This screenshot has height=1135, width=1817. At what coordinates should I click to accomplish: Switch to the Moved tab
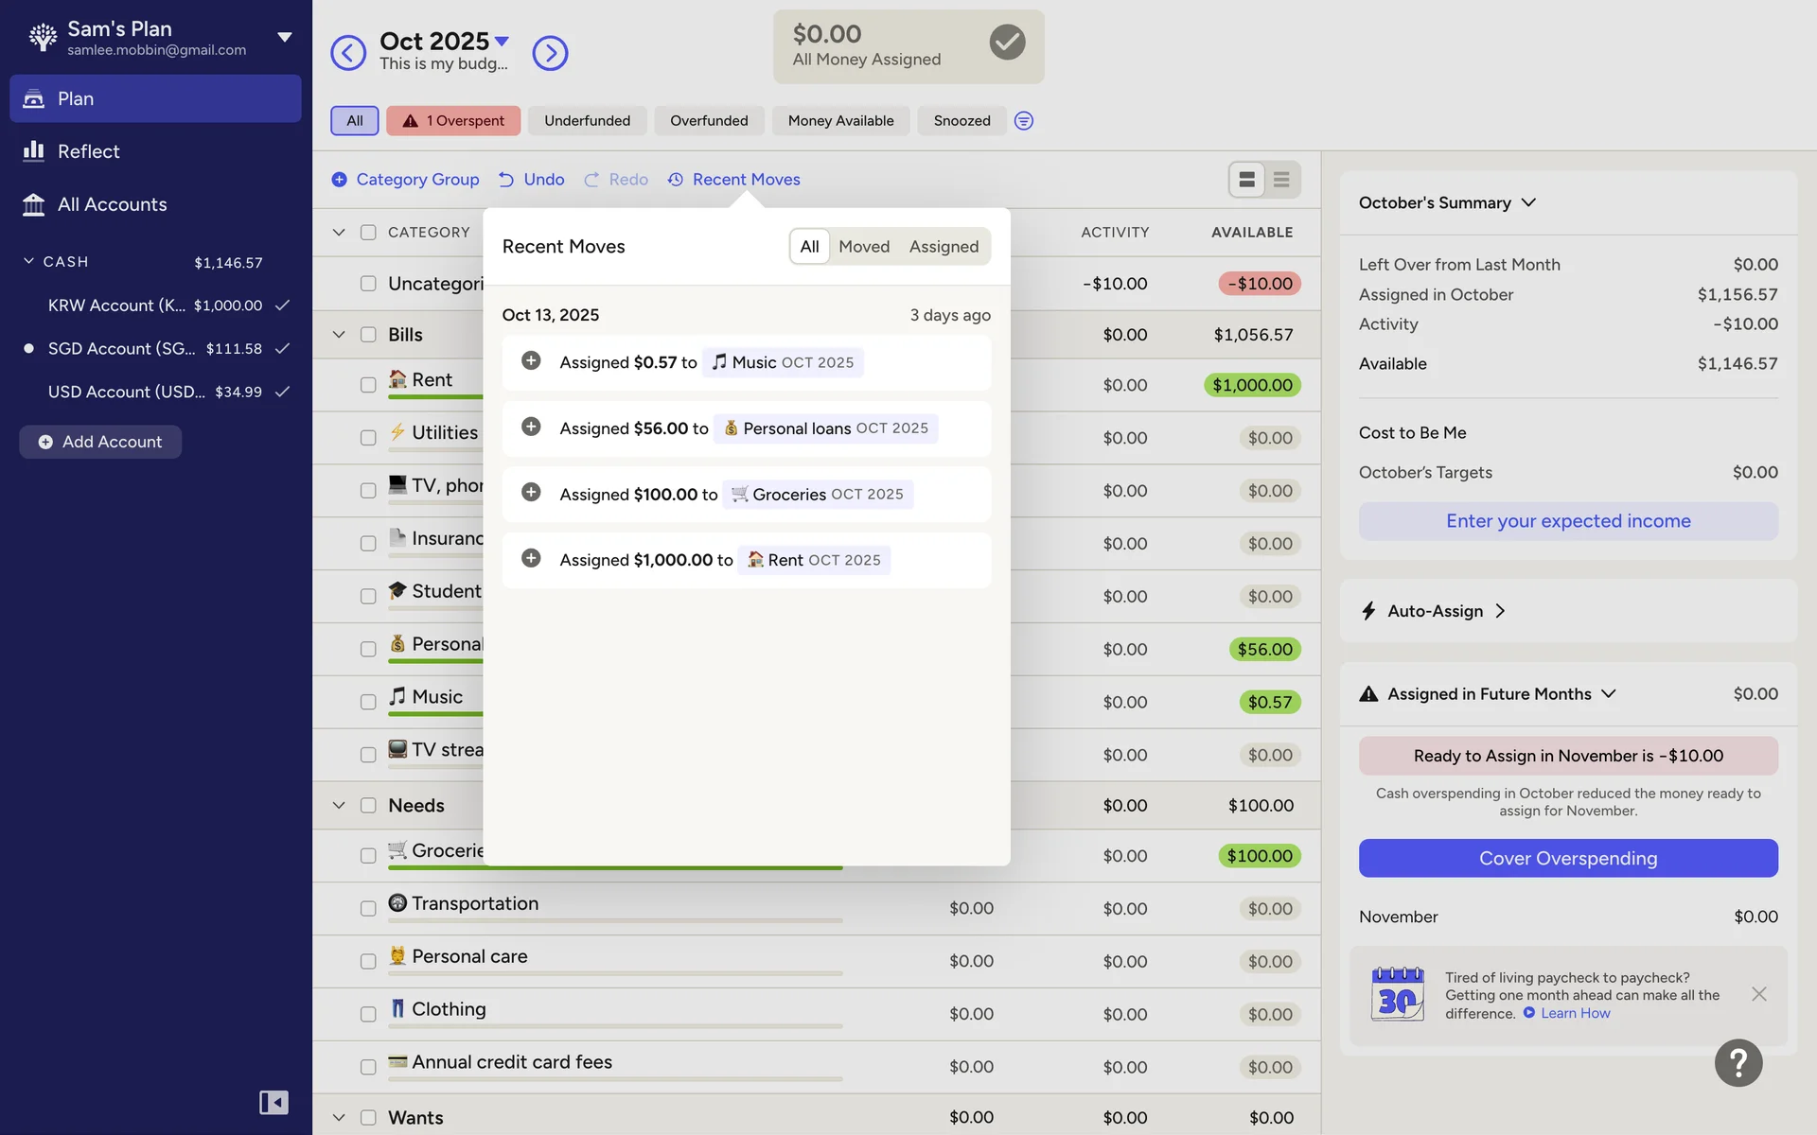[x=863, y=247]
